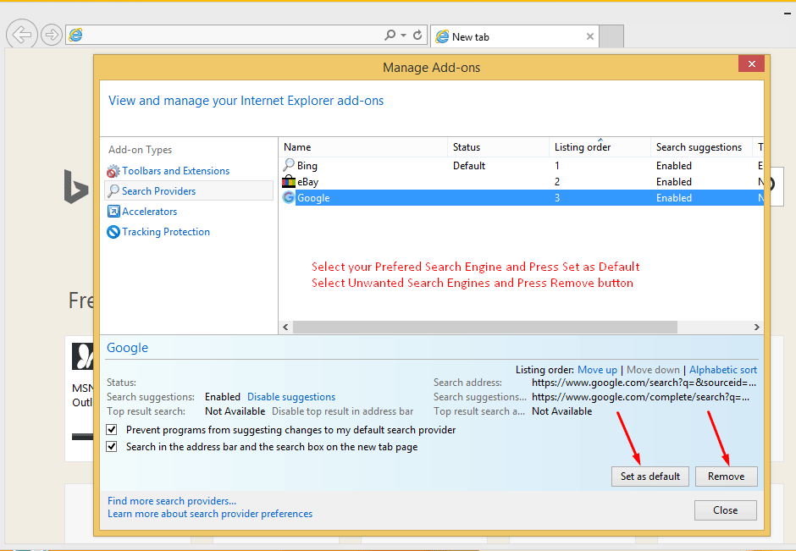Image resolution: width=796 pixels, height=551 pixels.
Task: Select Accelerators add-on type
Action: tap(149, 212)
